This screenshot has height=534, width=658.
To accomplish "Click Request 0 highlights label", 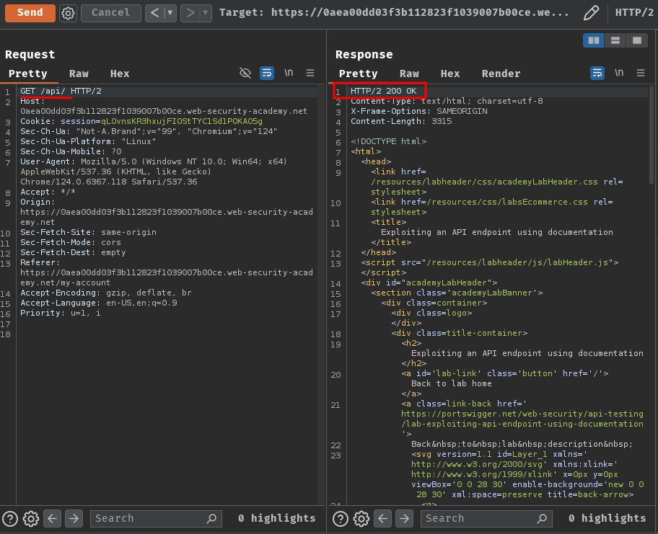I will [x=276, y=518].
